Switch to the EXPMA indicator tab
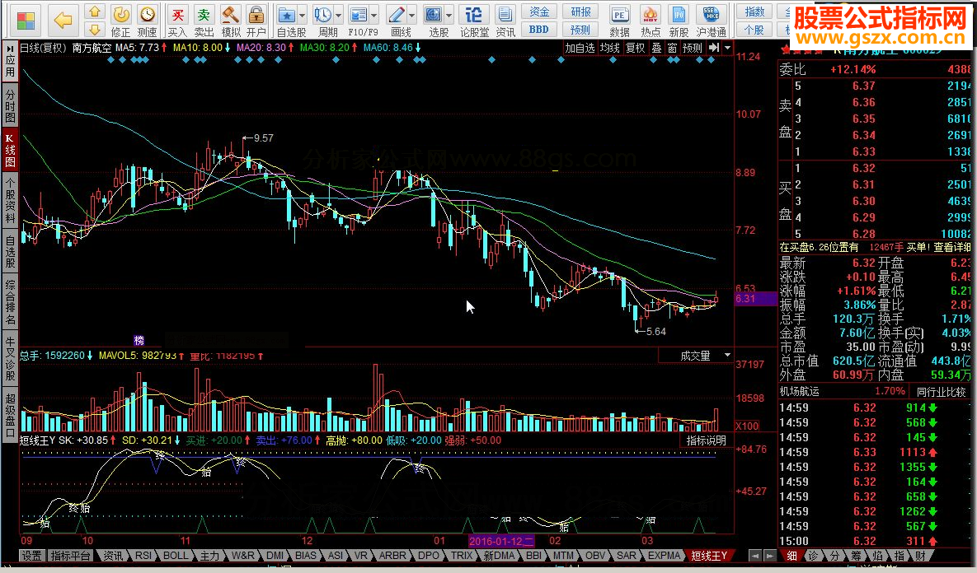Image resolution: width=977 pixels, height=573 pixels. pos(664,556)
